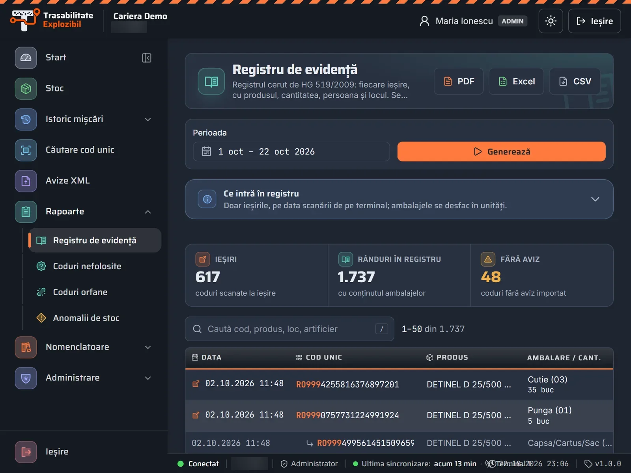Export the register as PDF
The image size is (631, 473).
coord(459,81)
